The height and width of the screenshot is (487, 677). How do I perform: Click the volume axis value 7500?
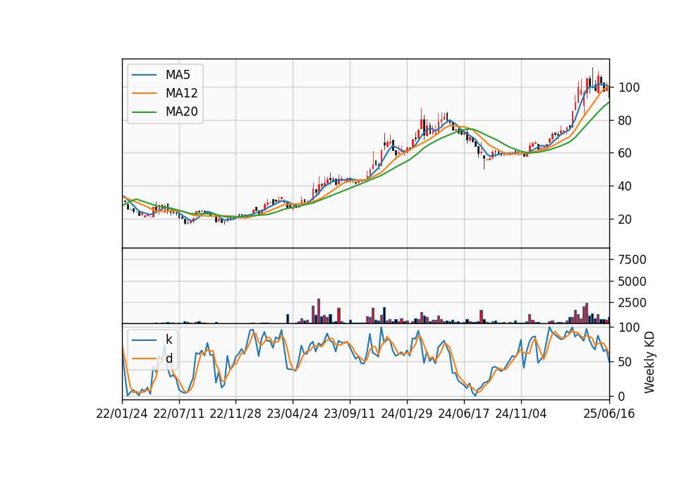point(633,260)
